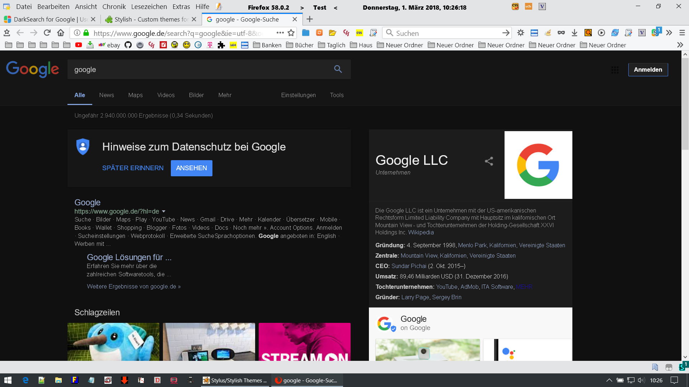Viewport: 689px width, 387px height.
Task: Click the home button in the navigation bar
Action: tap(61, 33)
